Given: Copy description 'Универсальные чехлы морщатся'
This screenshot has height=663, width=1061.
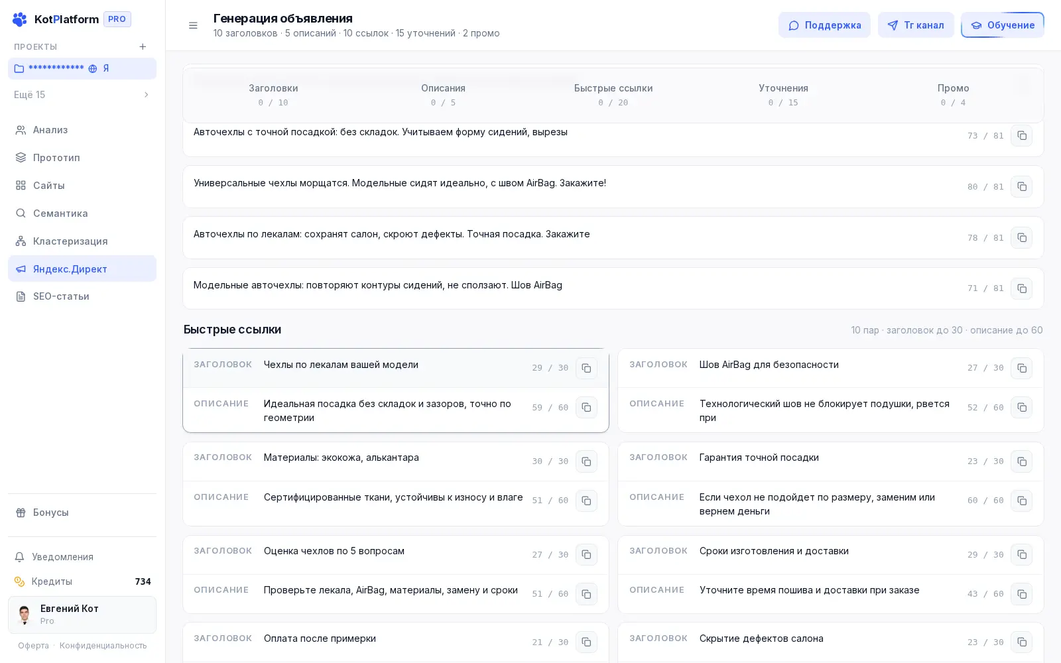Looking at the screenshot, I should 1021,186.
